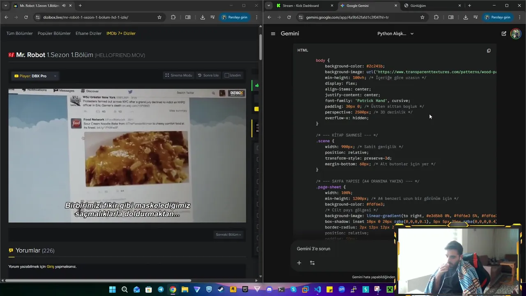Image resolution: width=526 pixels, height=296 pixels.
Task: Open tab search chevron in left browser
Action: (x=5, y=6)
